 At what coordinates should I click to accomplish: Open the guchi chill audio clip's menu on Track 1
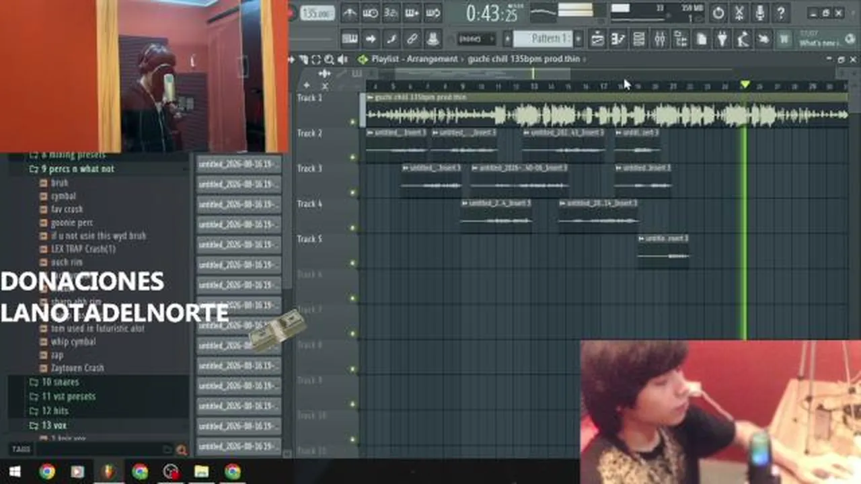click(370, 97)
